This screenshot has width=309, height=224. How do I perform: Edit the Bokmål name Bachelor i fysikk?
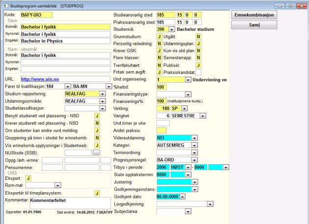[65, 27]
